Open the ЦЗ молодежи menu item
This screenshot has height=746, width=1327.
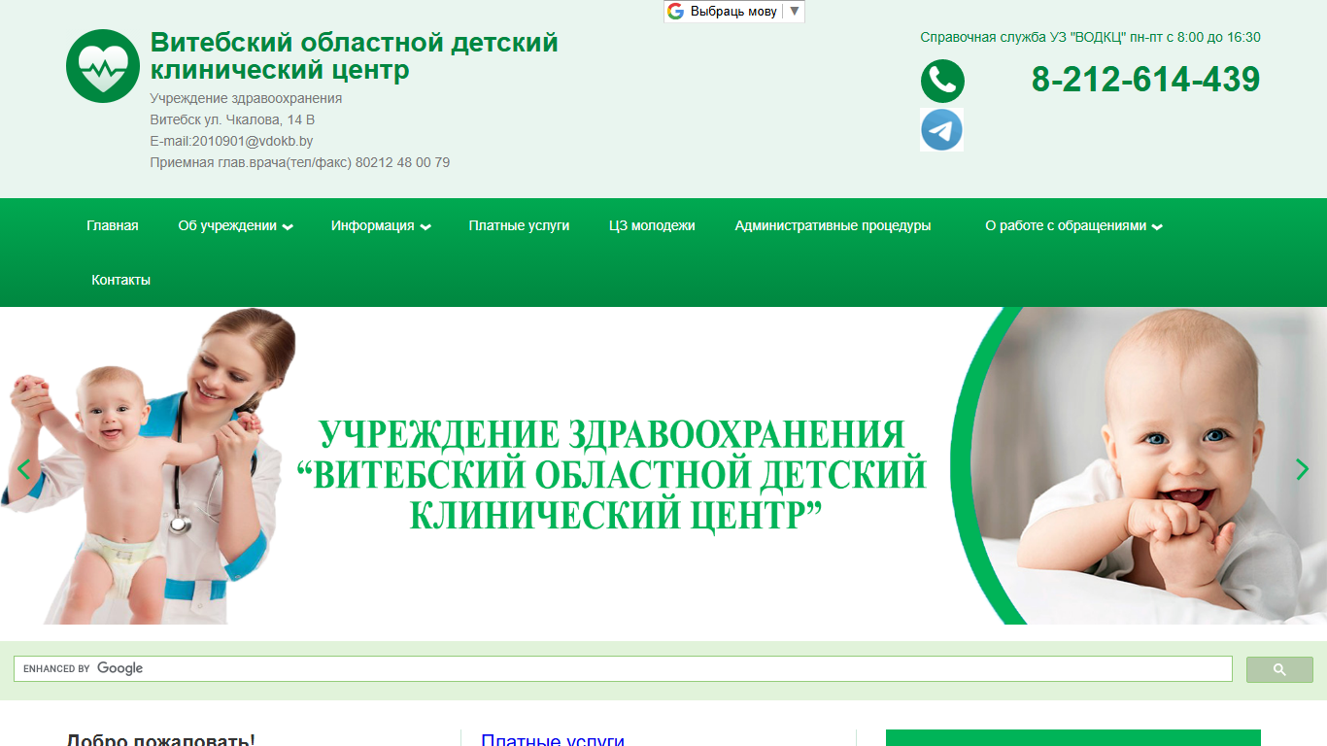coord(652,225)
